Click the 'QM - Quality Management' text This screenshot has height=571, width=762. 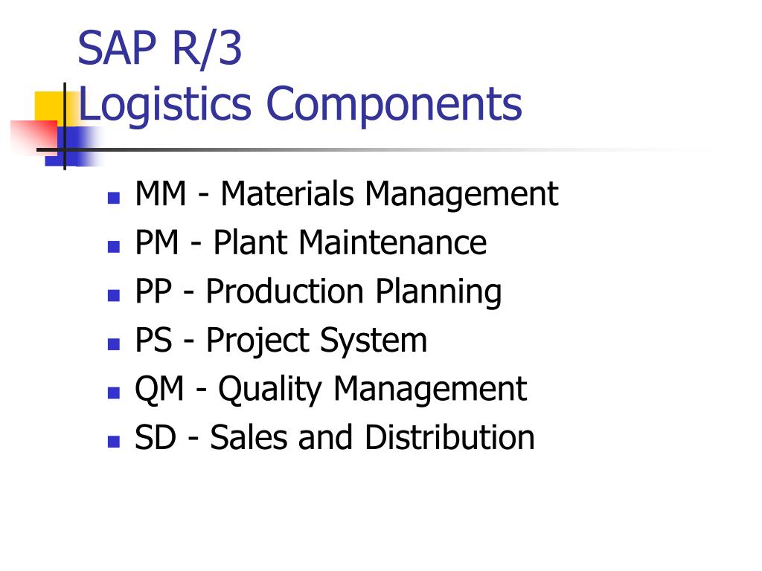pos(331,390)
